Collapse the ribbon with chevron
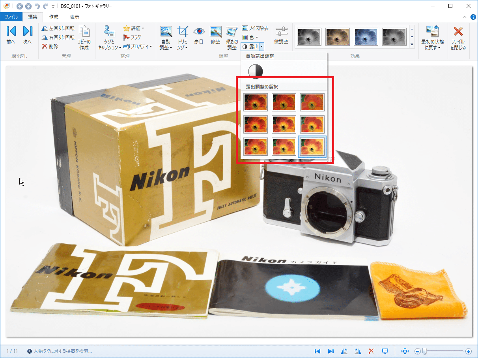Image resolution: width=478 pixels, height=358 pixels. point(465,17)
